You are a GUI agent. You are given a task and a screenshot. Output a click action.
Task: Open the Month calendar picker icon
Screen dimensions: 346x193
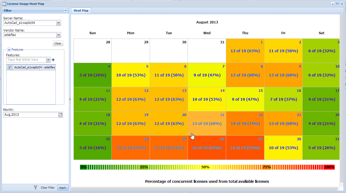pos(61,115)
